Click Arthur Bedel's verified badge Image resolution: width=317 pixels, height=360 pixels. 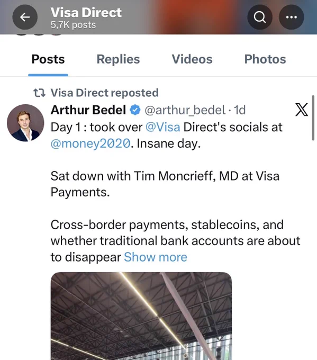pos(135,110)
